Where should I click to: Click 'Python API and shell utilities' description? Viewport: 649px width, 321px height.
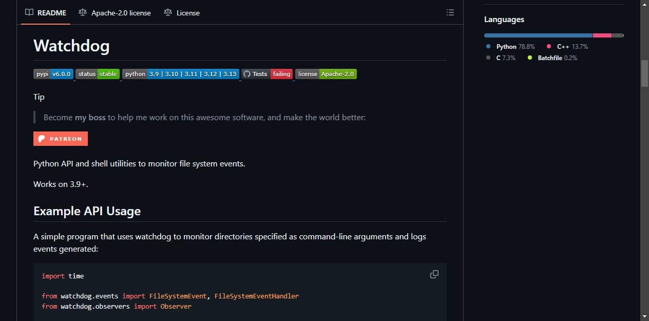(x=139, y=164)
